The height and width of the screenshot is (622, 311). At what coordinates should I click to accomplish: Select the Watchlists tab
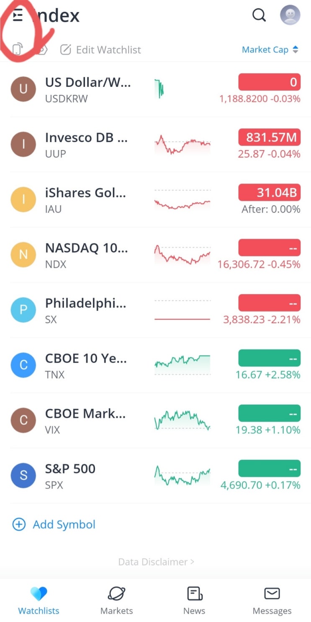click(39, 601)
